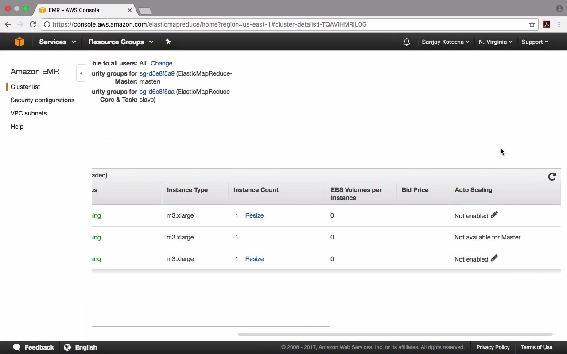Open the Sanjay Kotecha account menu
Screen dimensions: 567x354
(445, 42)
